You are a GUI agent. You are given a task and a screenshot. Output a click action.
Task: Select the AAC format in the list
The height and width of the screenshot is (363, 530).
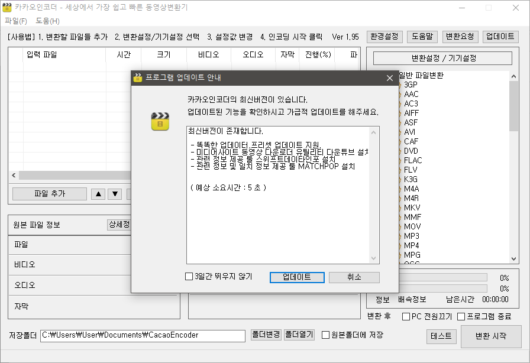[411, 95]
